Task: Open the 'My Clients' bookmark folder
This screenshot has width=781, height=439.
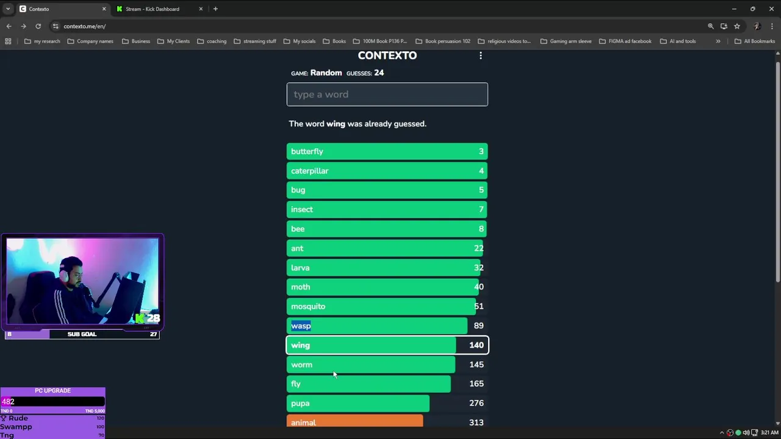Action: pyautogui.click(x=173, y=41)
